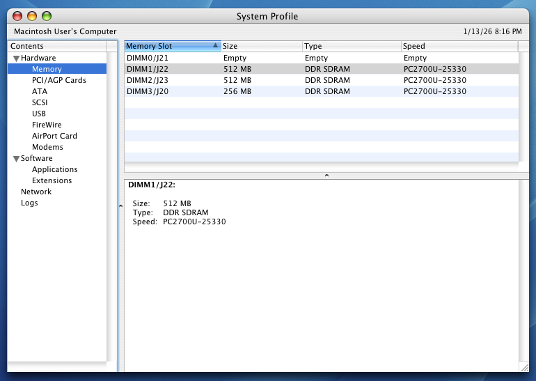536x381 pixels.
Task: Minimize the System Profile window
Action: pos(32,16)
